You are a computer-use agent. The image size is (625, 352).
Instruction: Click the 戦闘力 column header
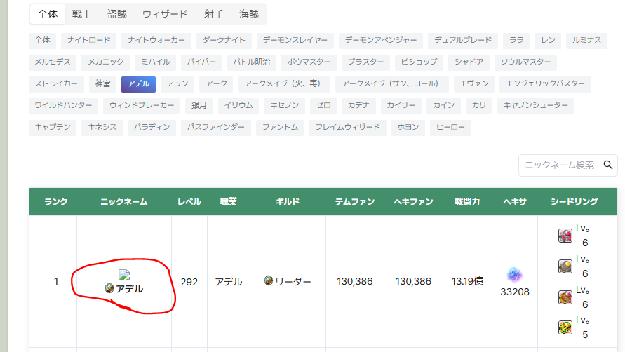tap(467, 202)
